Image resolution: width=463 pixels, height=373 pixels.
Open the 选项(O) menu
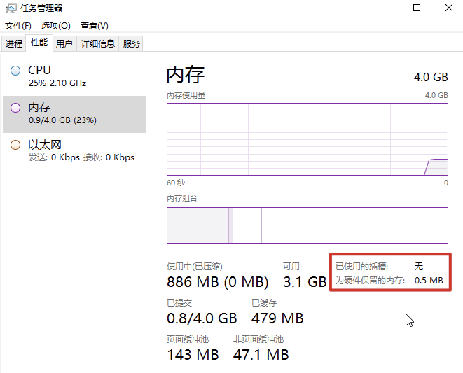(x=55, y=26)
